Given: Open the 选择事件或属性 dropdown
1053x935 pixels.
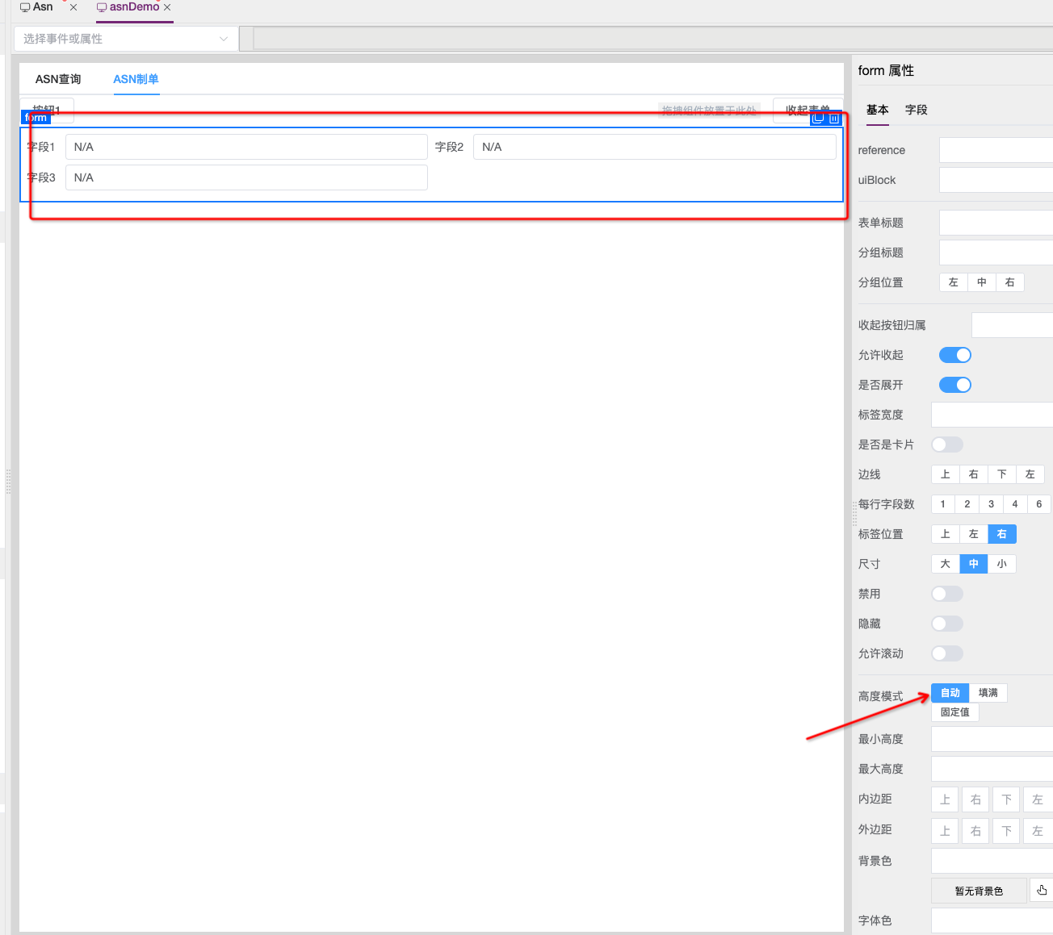Looking at the screenshot, I should click(125, 39).
